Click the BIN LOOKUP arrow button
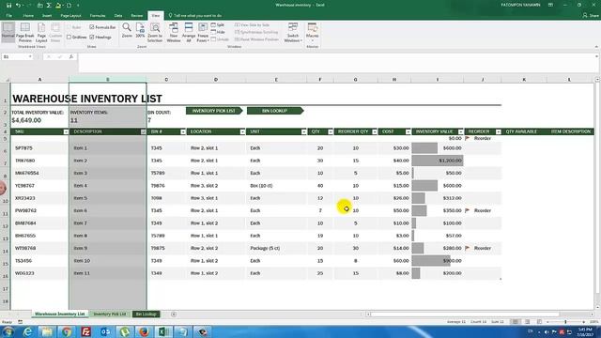 [x=275, y=111]
